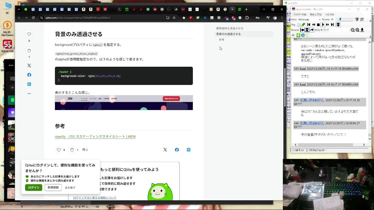Share on X from the left sidebar

[29, 66]
